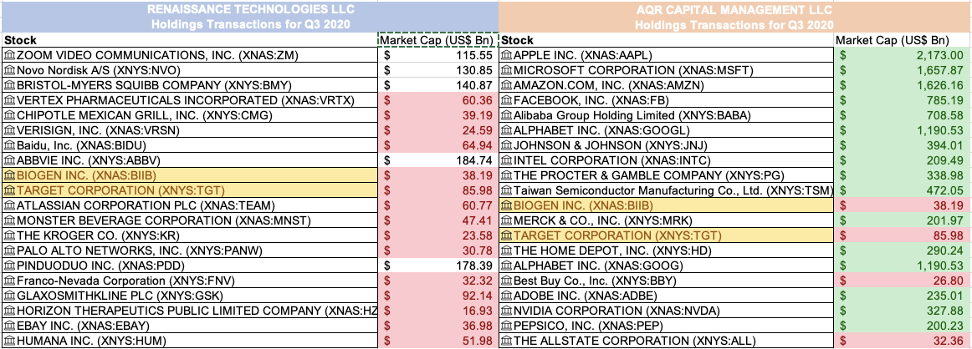Click stock icon for THE HOME DEPOT, INC.
This screenshot has width=972, height=349.
click(x=506, y=250)
